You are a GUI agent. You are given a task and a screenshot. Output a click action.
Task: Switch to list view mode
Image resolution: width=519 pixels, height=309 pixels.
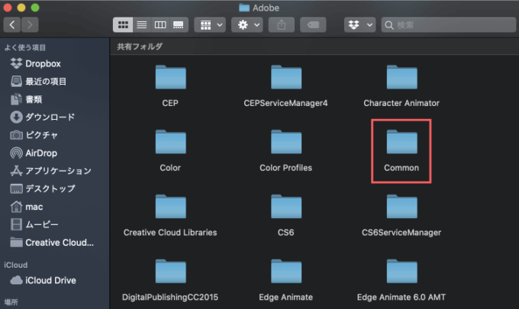(x=142, y=25)
